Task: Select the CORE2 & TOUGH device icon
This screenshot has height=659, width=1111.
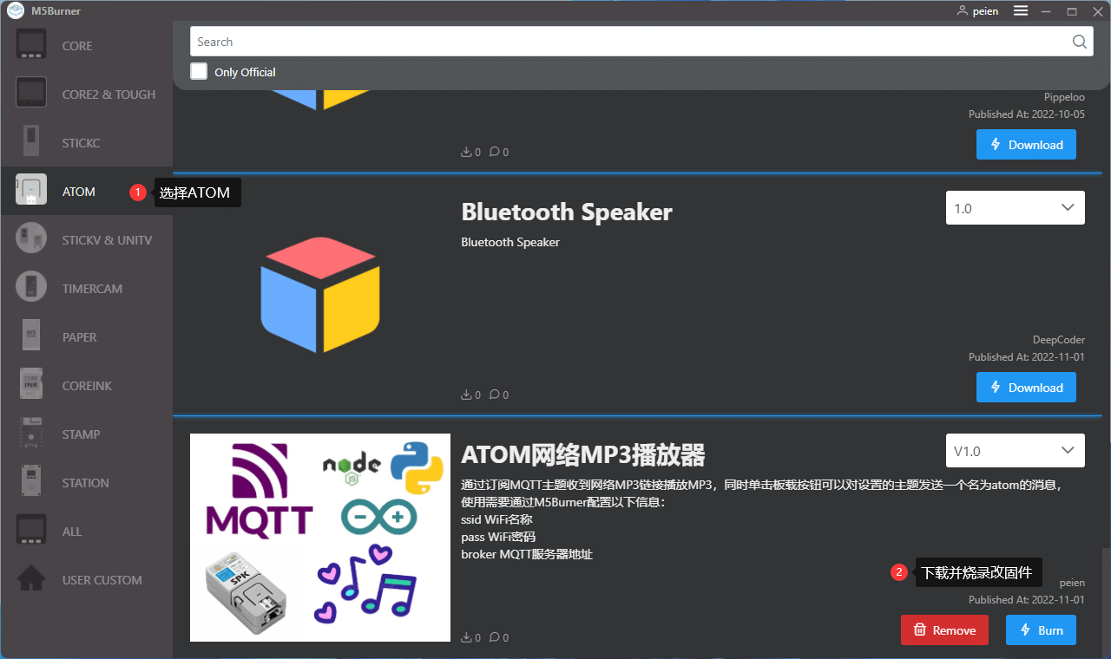Action: click(x=31, y=94)
